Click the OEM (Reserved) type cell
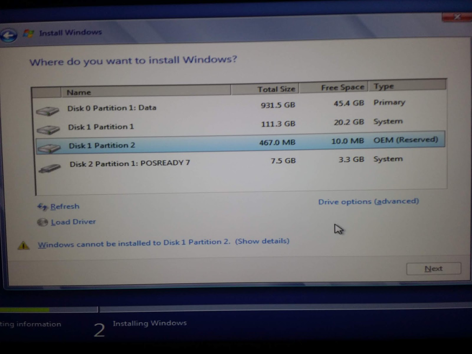 click(406, 140)
